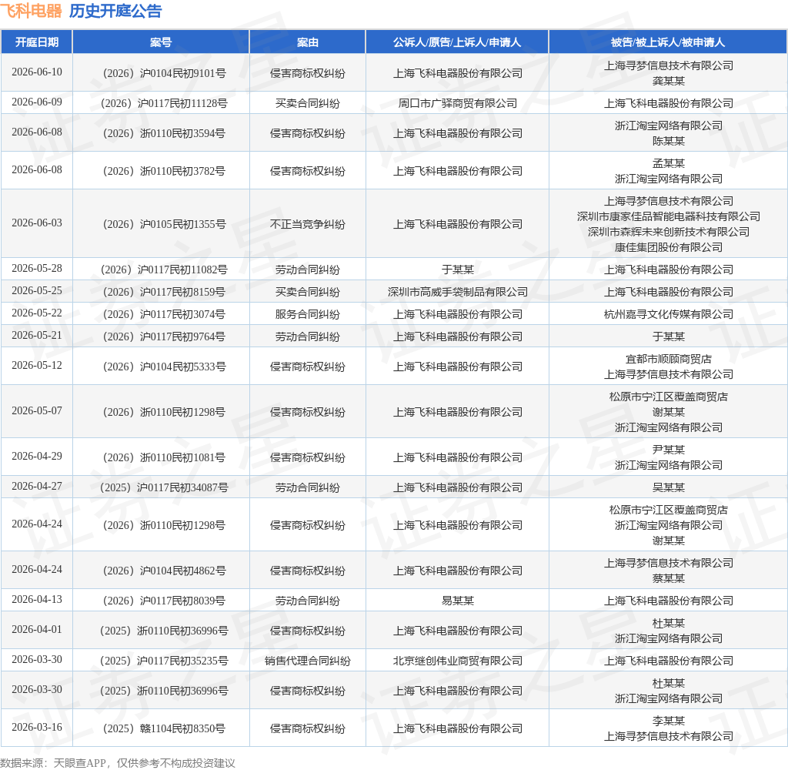This screenshot has width=788, height=770.
Task: Click the date 2026-05-21
Action: tap(37, 336)
